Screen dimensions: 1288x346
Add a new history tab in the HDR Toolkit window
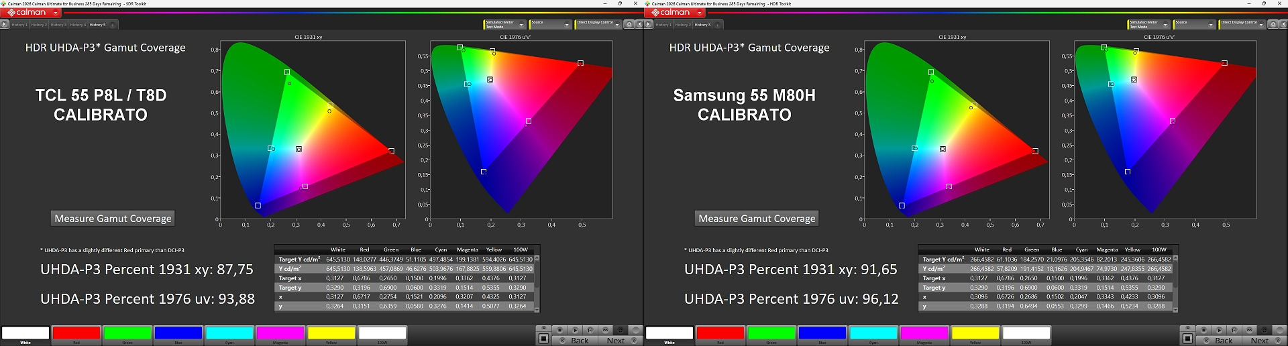718,25
